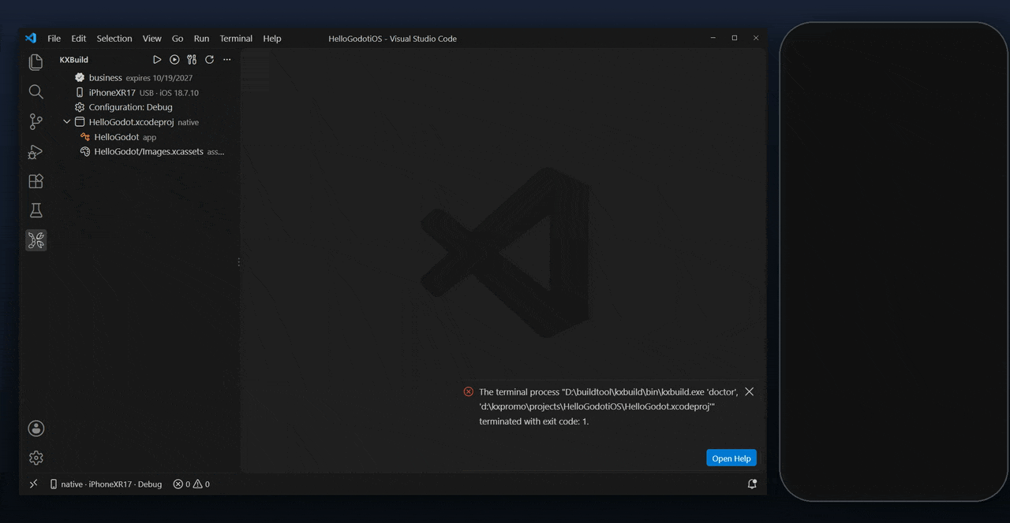This screenshot has width=1010, height=523.
Task: Open the Selection menu
Action: [x=114, y=39]
